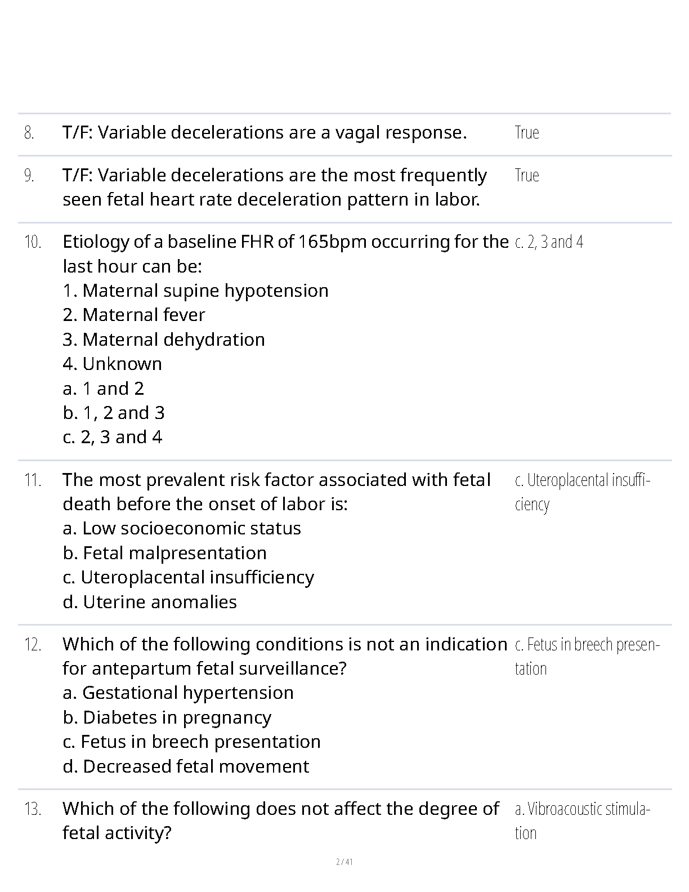Click question number 11

33,480
